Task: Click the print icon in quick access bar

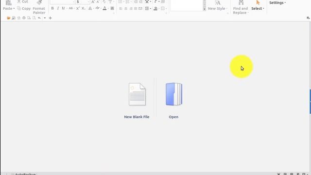Action: [x=24, y=18]
